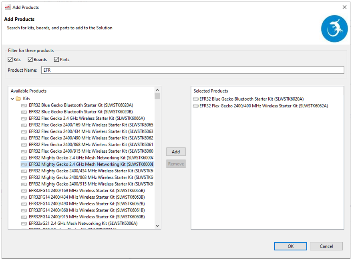Click kit icon beside EFR32FG14 2400/868 MHz row
This screenshot has height=260, width=352.
click(24, 210)
